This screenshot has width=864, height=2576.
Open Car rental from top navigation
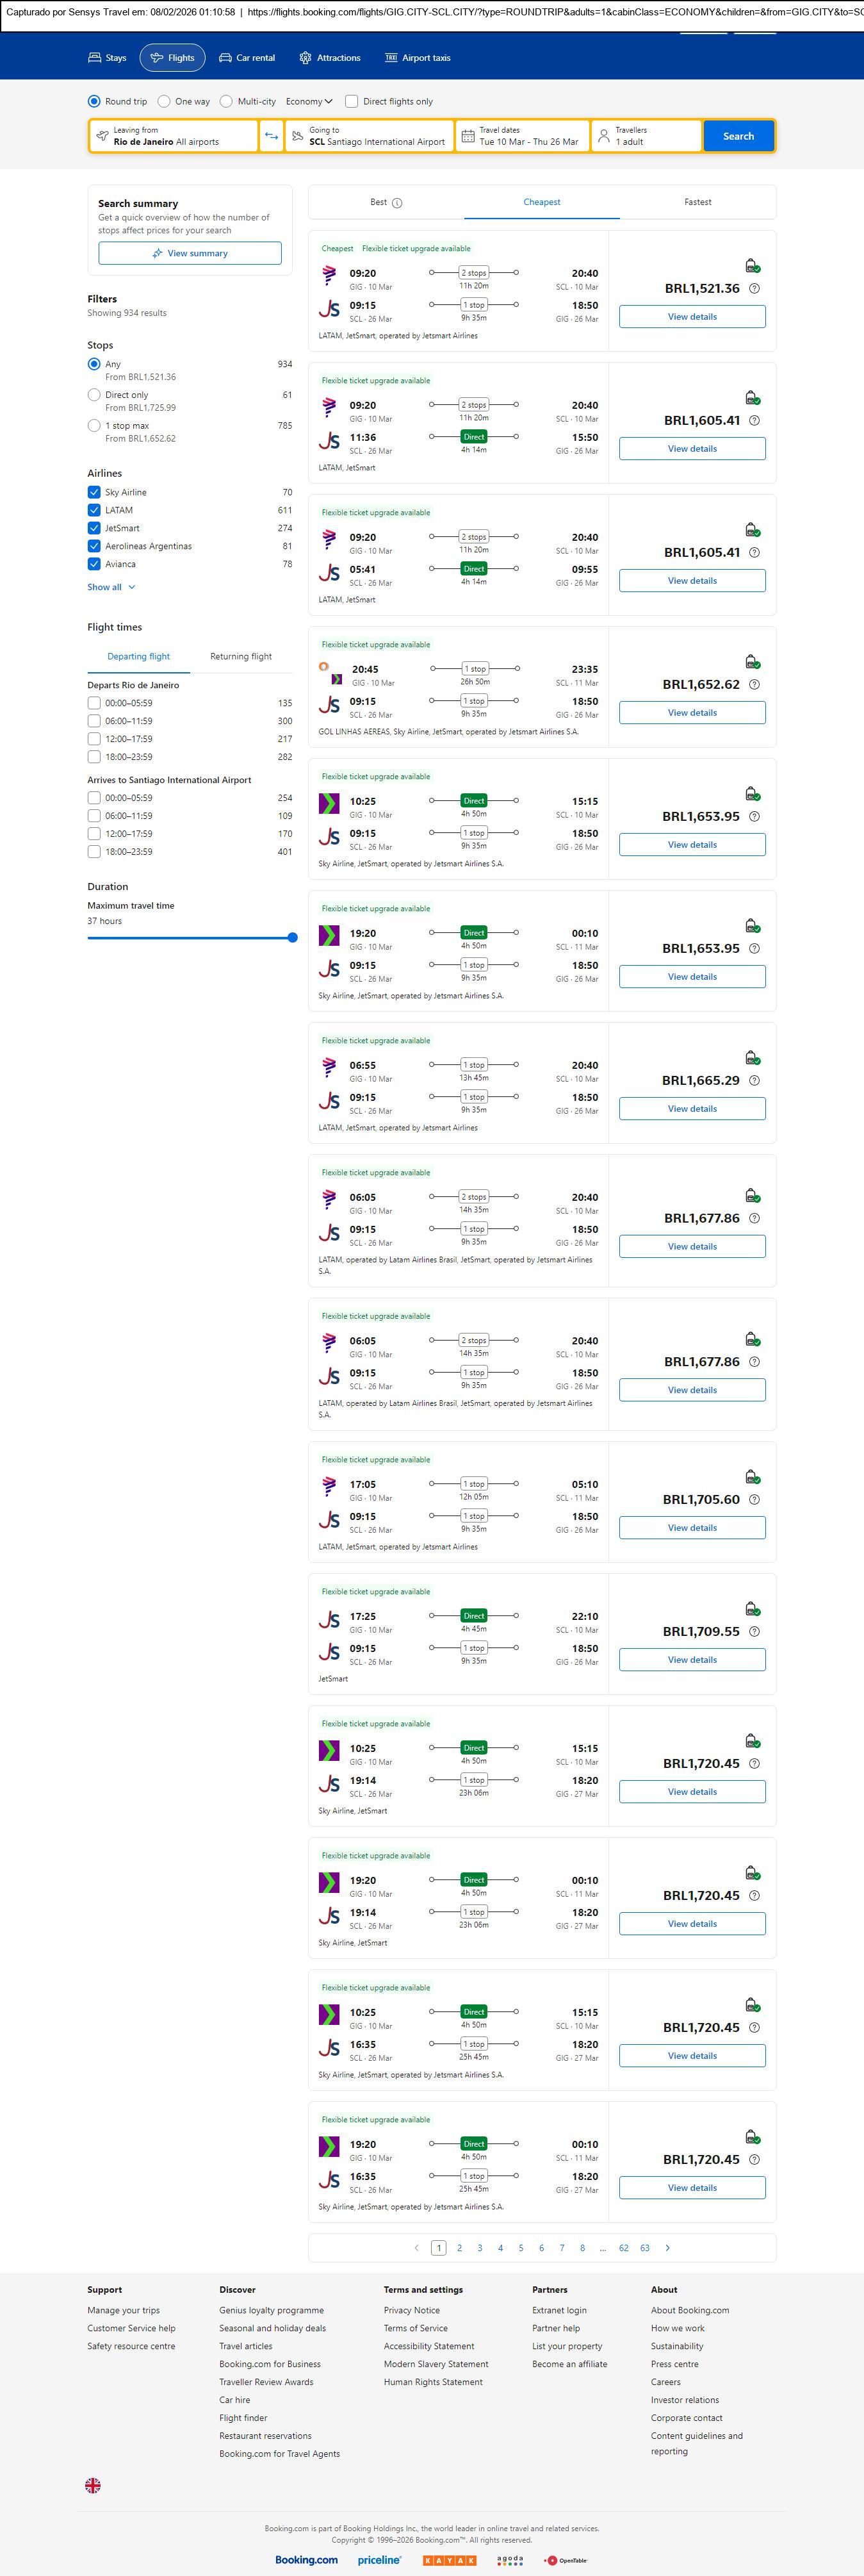[246, 58]
